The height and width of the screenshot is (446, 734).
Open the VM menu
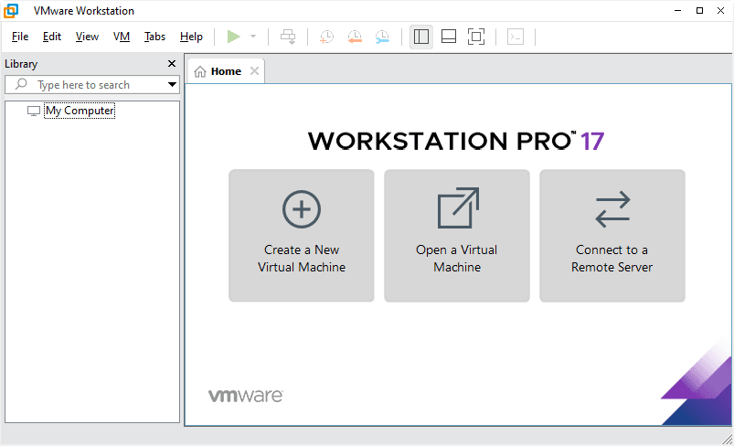point(122,37)
